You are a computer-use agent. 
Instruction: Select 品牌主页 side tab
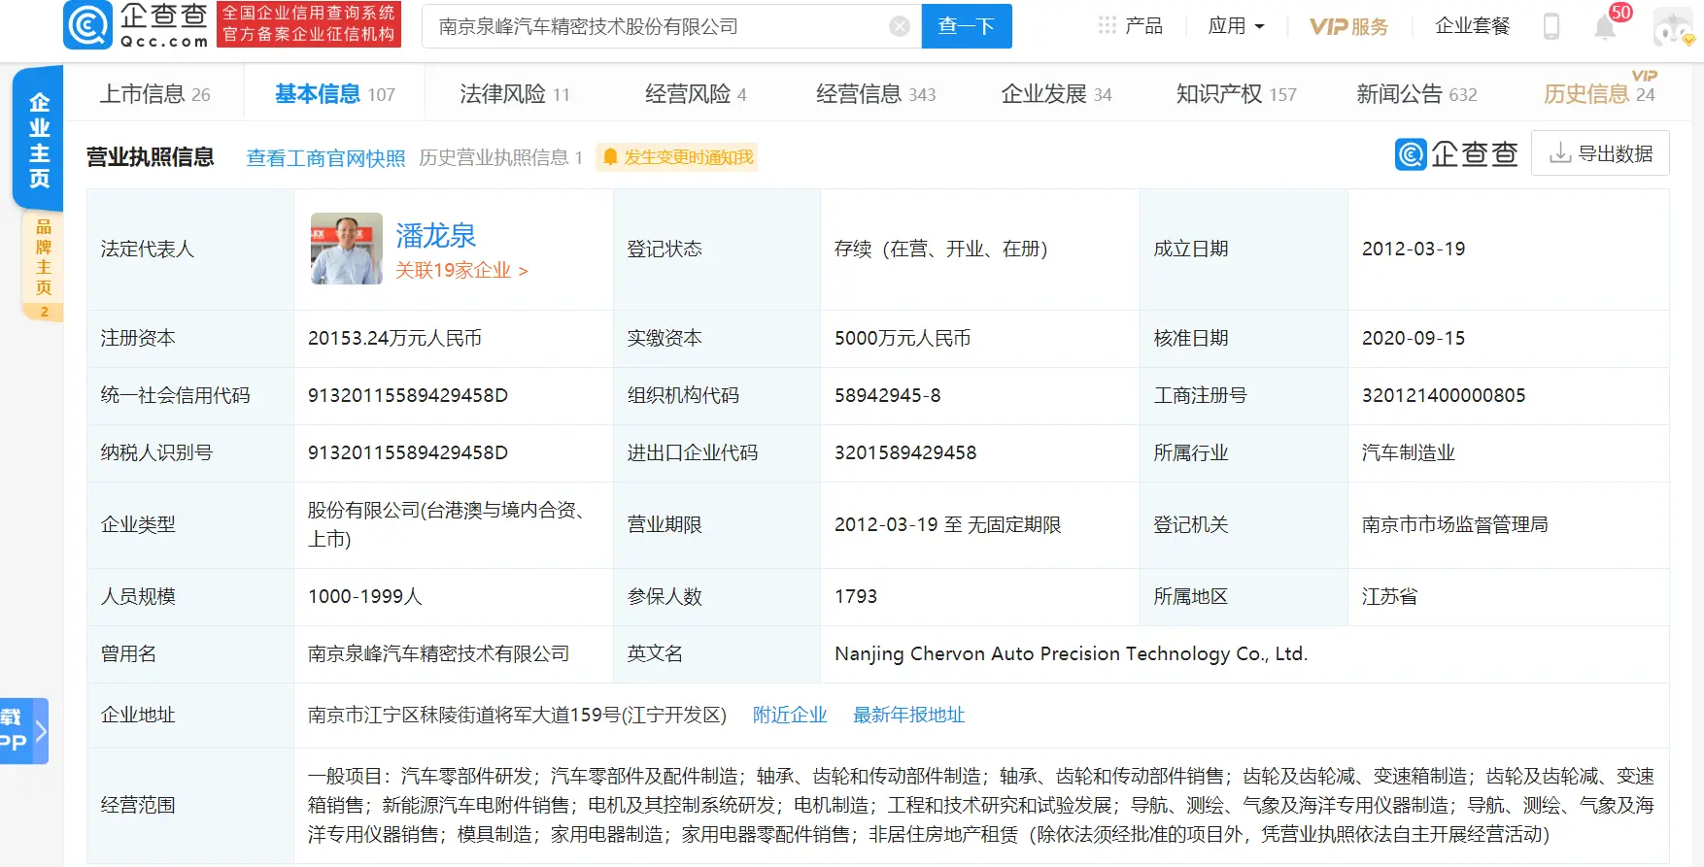click(43, 266)
